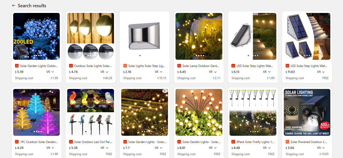Expand US country dropdown for $5.59 garden lights
The height and width of the screenshot is (158, 343).
point(50,72)
